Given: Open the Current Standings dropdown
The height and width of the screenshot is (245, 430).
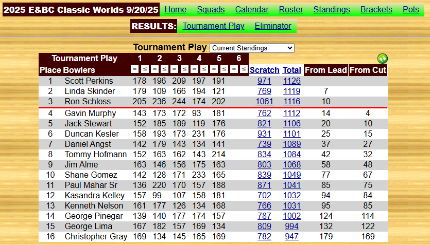Looking at the screenshot, I should click(252, 48).
